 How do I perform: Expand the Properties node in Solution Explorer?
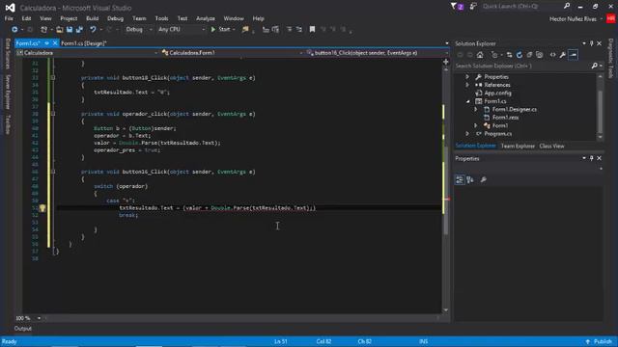(467, 77)
